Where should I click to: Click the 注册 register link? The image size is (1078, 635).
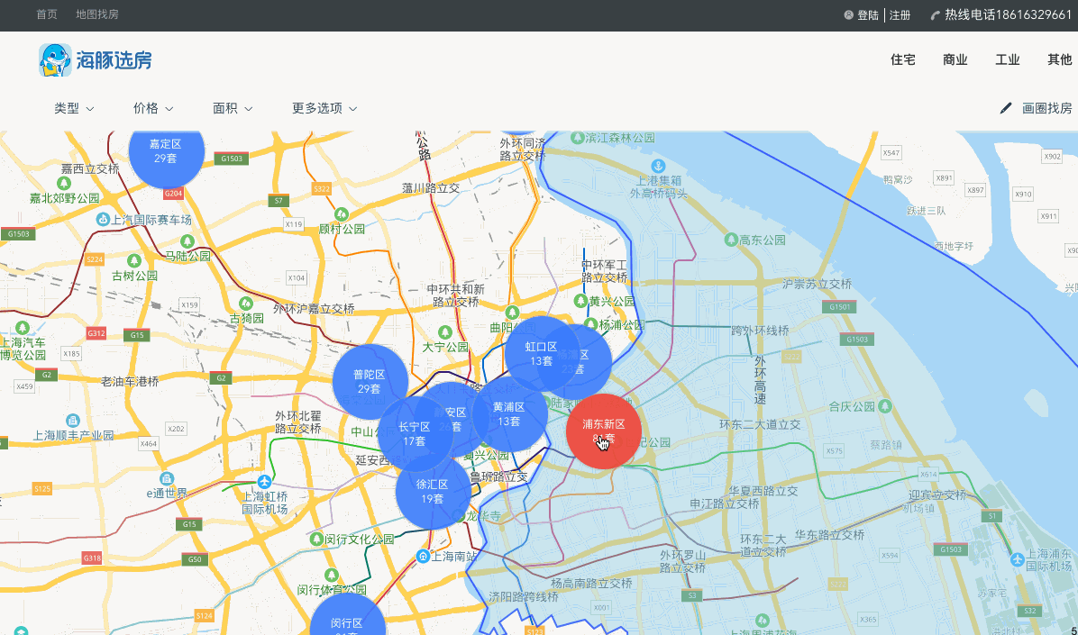click(x=900, y=15)
